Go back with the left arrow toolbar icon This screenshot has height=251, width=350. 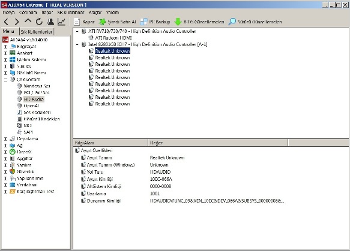click(x=6, y=22)
